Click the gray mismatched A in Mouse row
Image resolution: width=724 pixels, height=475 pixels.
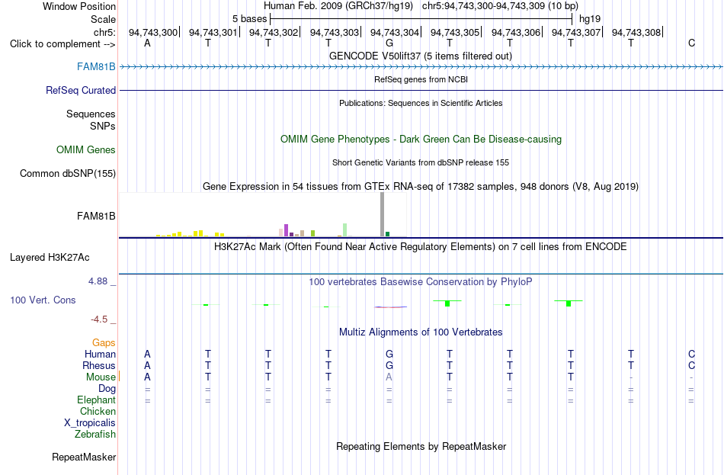click(389, 377)
